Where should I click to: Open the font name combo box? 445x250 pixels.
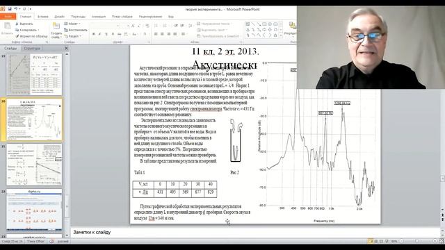click(105, 26)
